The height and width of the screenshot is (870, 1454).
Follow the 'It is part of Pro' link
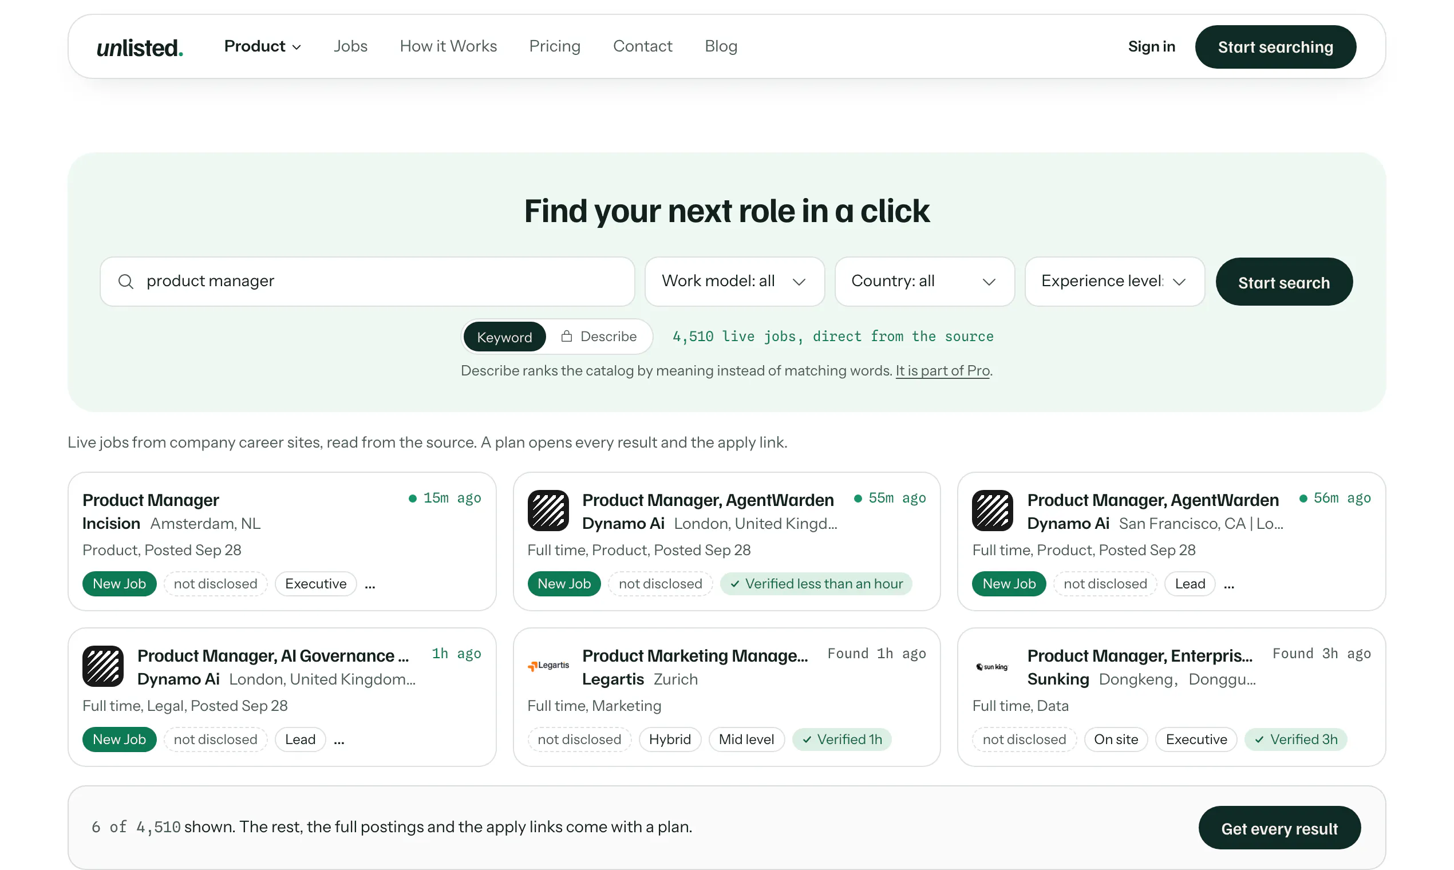(x=943, y=370)
